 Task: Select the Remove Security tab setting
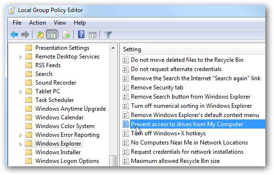point(157,87)
